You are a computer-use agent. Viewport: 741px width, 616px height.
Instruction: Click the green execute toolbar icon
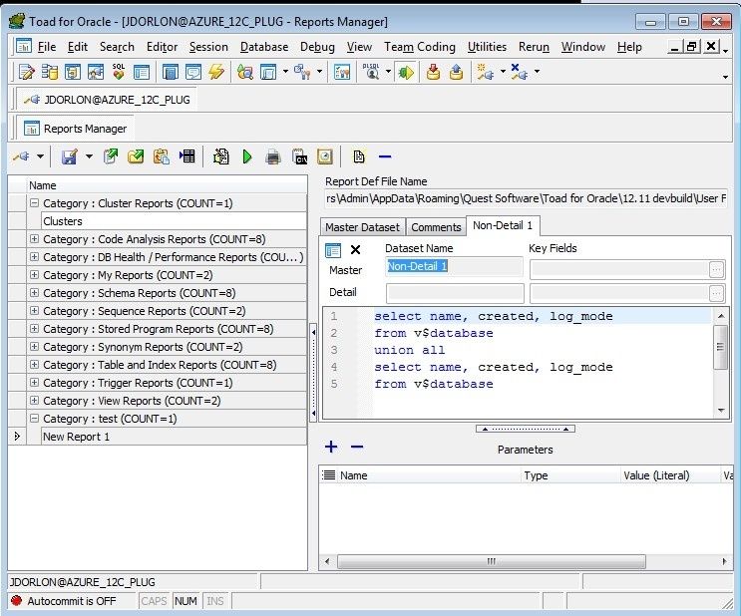(x=406, y=72)
